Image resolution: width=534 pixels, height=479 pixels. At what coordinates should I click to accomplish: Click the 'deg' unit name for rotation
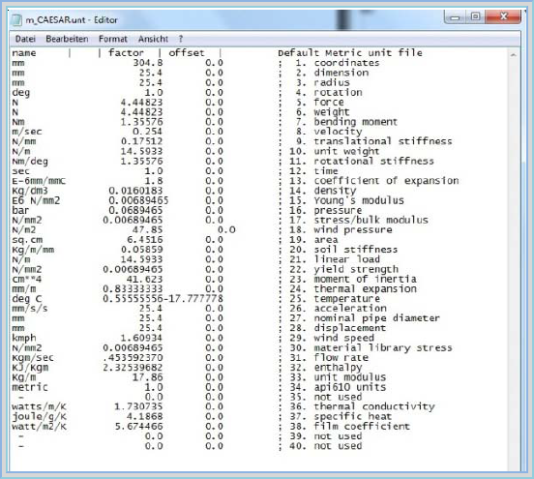pos(20,93)
